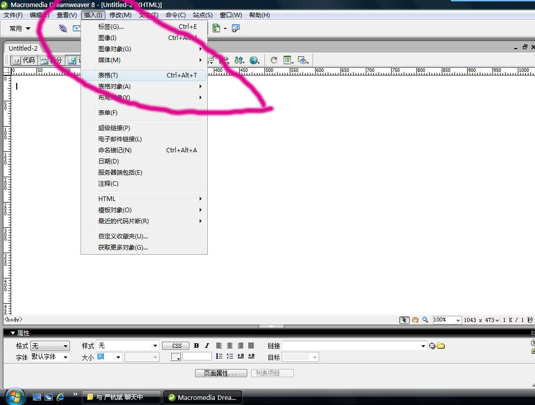This screenshot has height=405, width=535.
Task: Pick the Hand tool in the status bar
Action: tap(415, 320)
